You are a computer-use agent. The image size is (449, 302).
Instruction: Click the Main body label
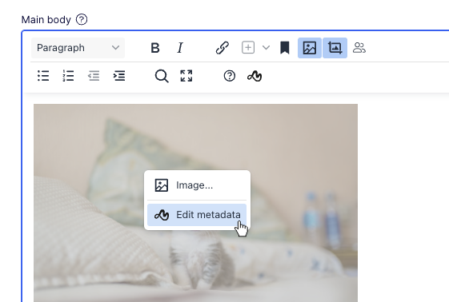[46, 20]
